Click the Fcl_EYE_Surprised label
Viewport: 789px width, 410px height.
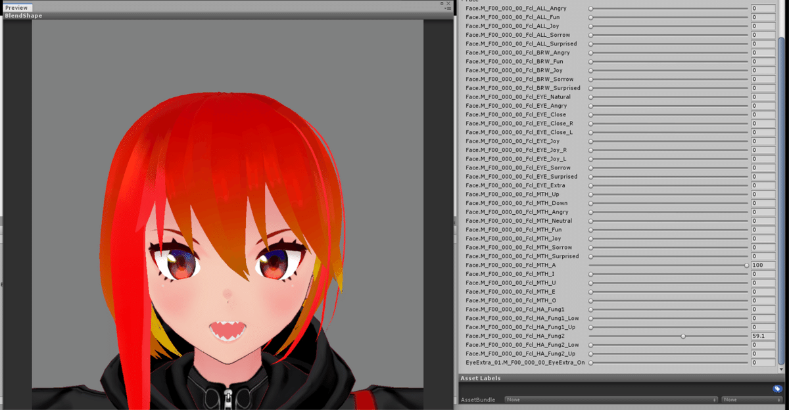pos(521,177)
